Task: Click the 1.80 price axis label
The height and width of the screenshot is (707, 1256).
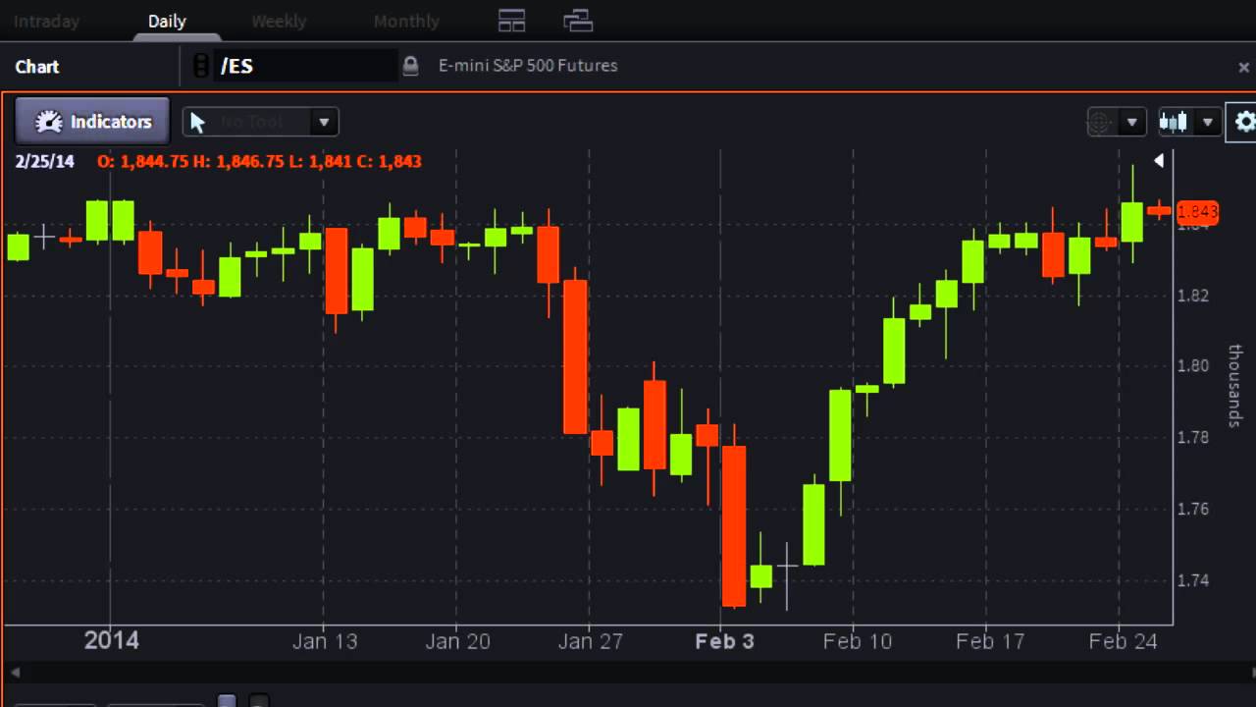Action: [1193, 366]
